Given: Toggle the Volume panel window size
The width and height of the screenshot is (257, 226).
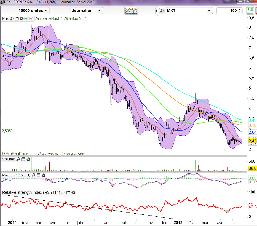Looking at the screenshot, I should point(23,159).
